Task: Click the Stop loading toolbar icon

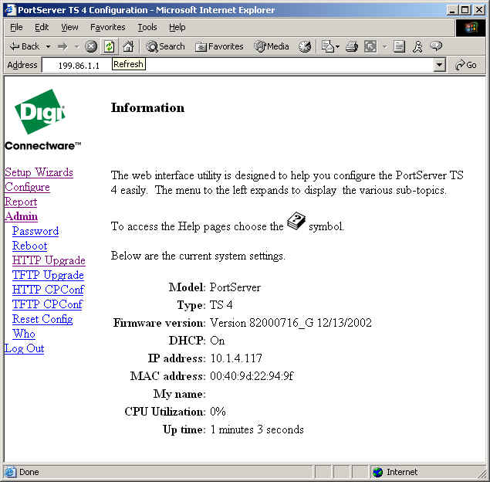Action: point(91,46)
